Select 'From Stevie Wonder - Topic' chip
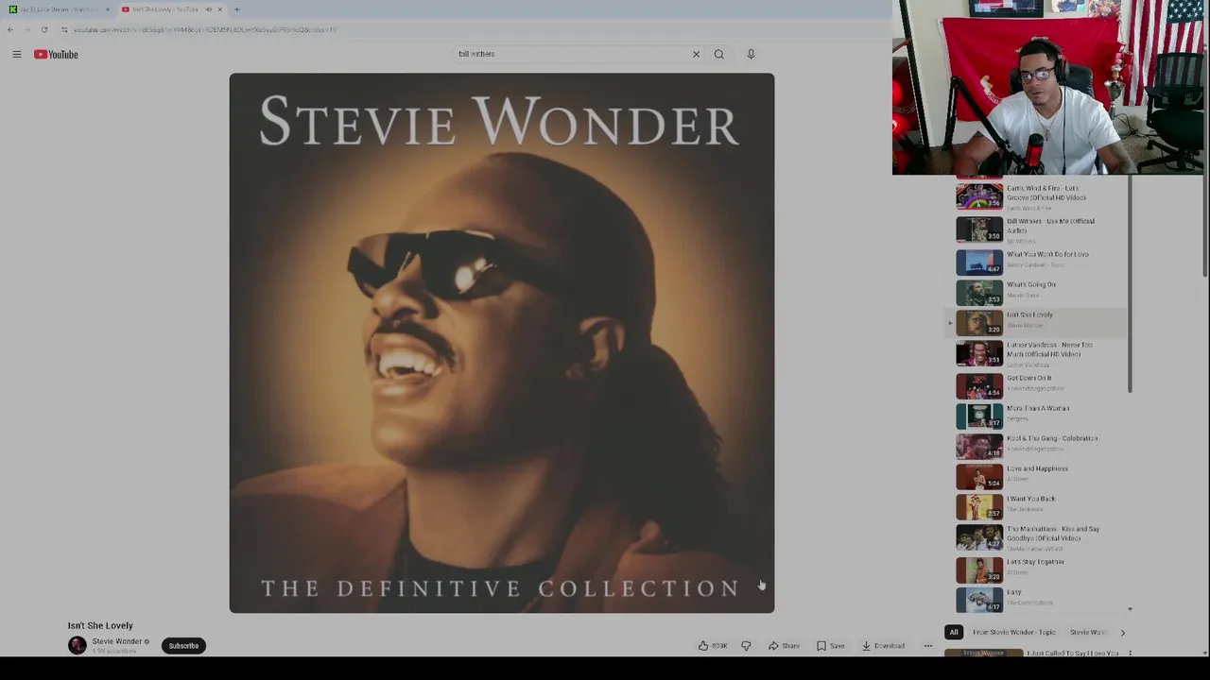 pos(1013,633)
